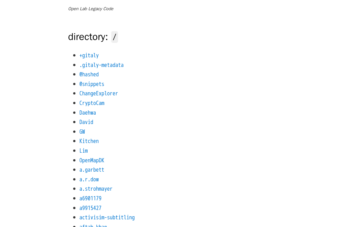Open the a.r.dow directory link

pos(89,180)
